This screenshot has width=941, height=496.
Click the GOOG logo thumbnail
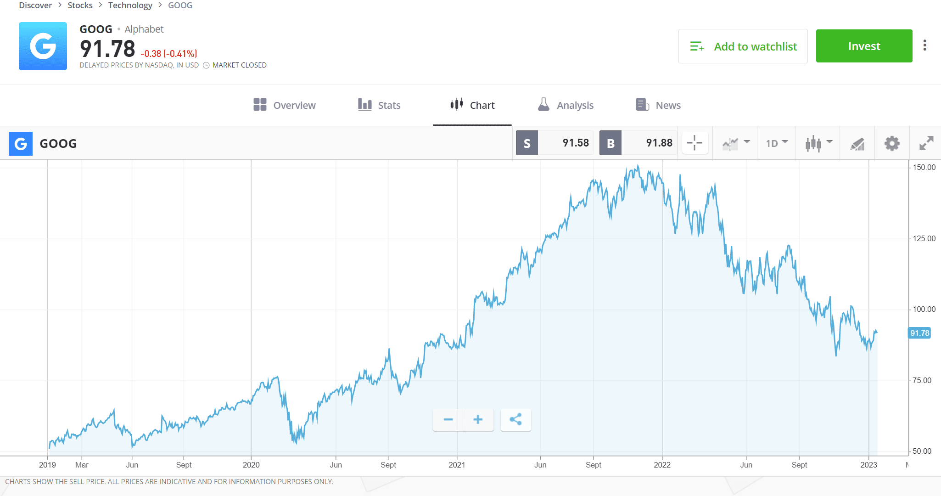coord(43,46)
